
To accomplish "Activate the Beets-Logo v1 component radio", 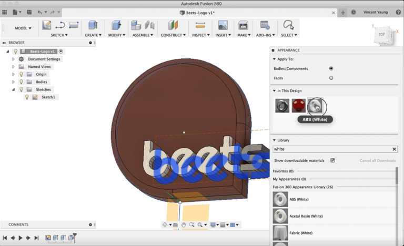I will click(x=61, y=52).
